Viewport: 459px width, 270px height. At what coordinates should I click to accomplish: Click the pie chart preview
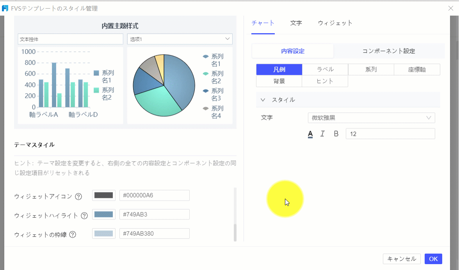[x=164, y=85]
